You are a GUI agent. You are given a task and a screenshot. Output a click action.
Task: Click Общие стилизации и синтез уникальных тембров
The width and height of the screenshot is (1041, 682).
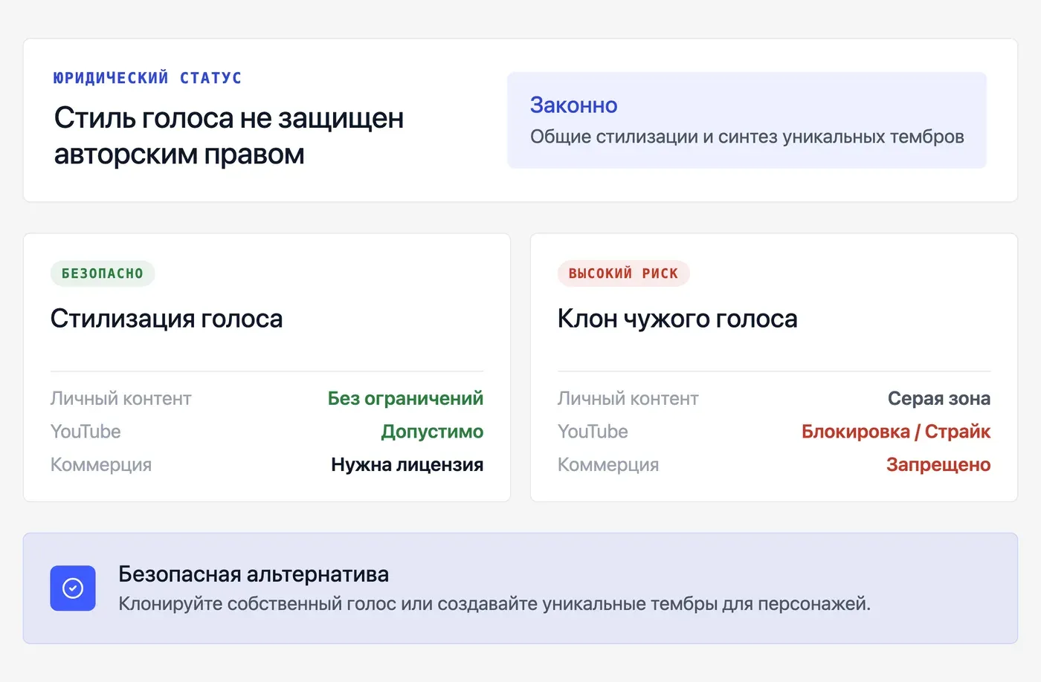747,137
